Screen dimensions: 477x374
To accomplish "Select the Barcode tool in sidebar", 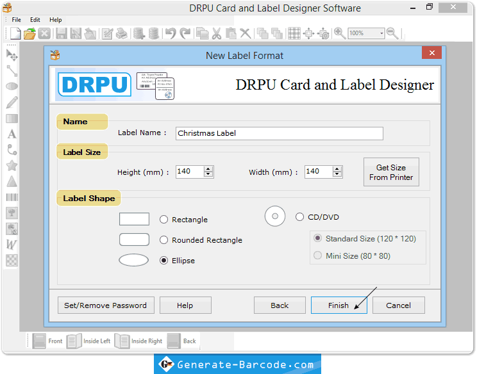I will point(12,197).
